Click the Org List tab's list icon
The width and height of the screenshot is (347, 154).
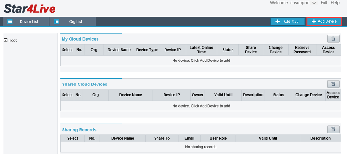[x=57, y=22]
